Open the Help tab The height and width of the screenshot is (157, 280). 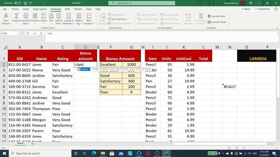98,9
